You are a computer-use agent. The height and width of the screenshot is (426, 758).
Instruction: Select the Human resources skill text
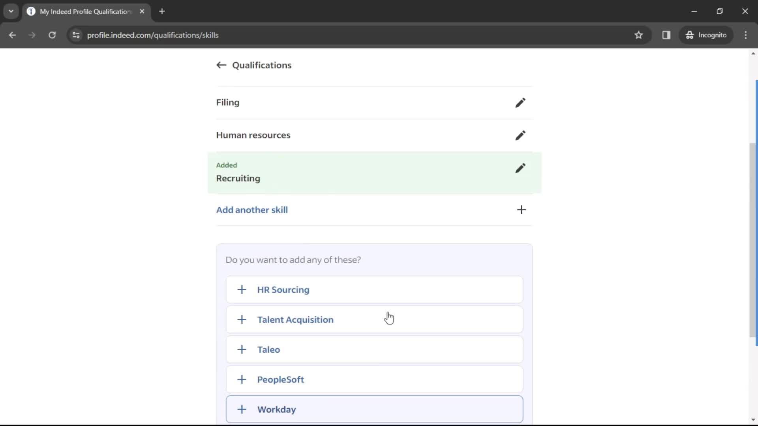click(x=253, y=135)
